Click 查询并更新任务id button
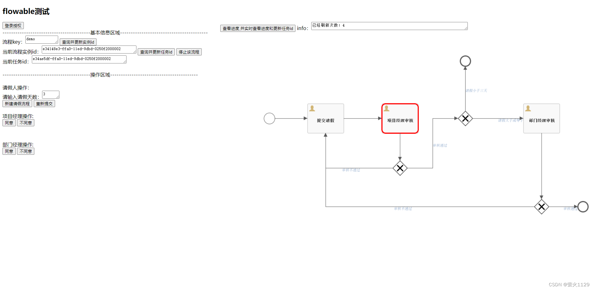594x290 pixels. pos(156,52)
